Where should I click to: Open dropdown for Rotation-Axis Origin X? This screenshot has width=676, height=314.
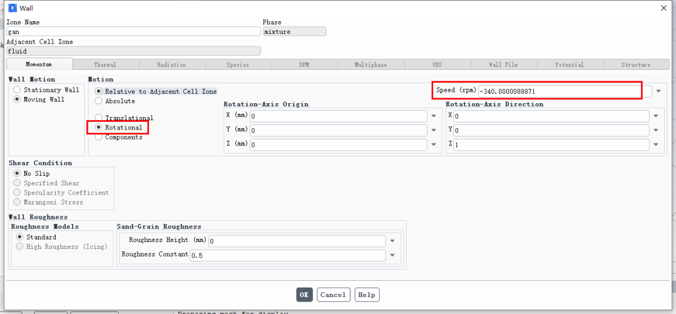click(434, 116)
